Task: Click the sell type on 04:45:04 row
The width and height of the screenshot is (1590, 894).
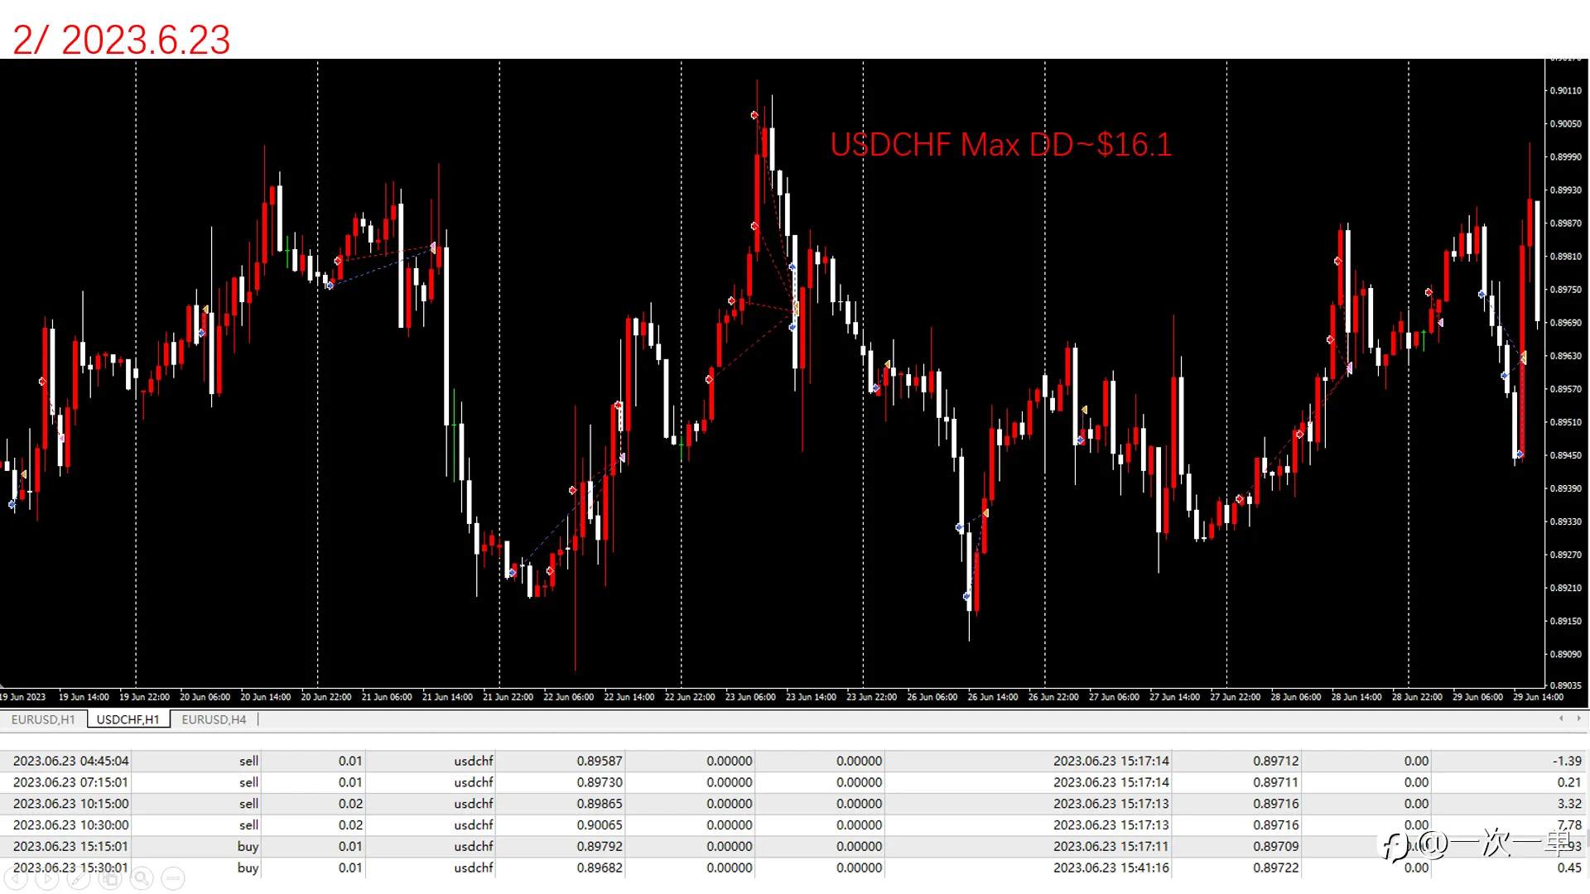Action: [x=248, y=761]
